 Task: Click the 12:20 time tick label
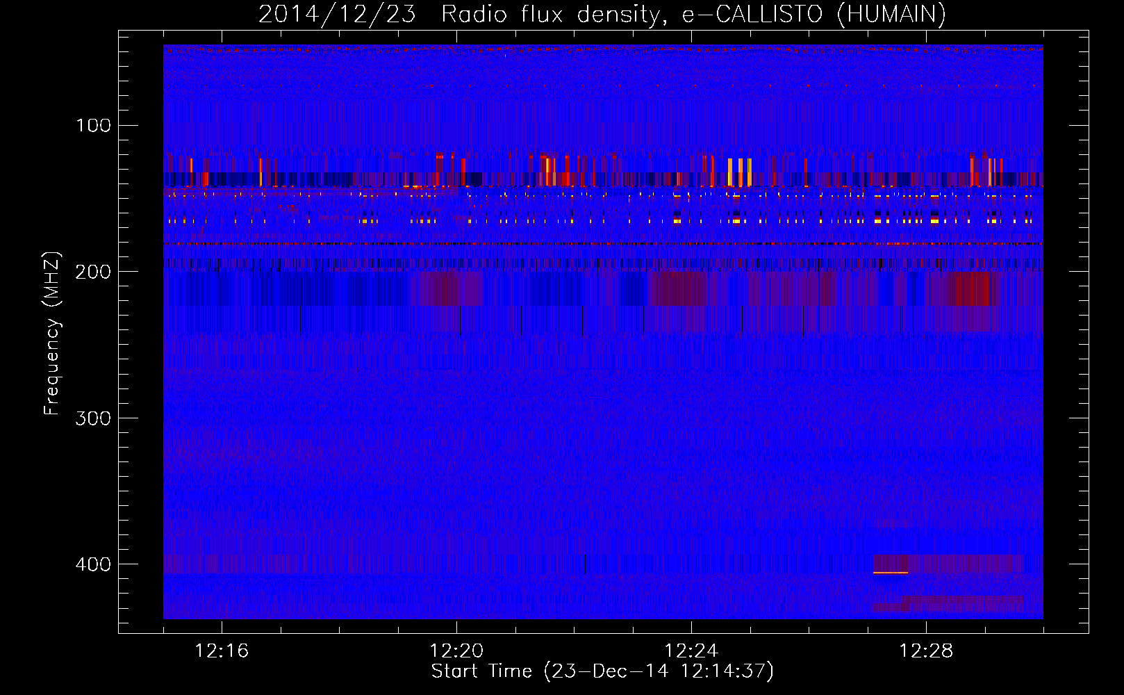point(456,651)
